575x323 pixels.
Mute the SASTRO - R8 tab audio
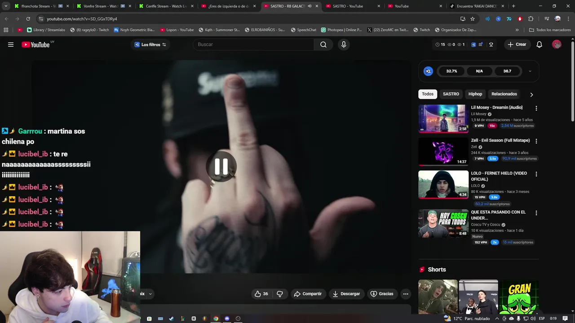pyautogui.click(x=310, y=6)
